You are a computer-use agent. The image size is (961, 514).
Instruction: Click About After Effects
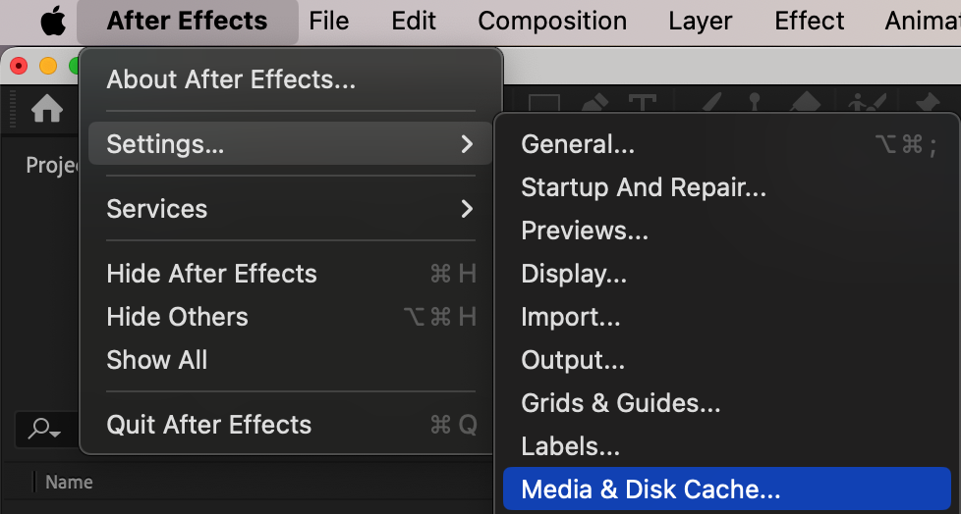(x=231, y=79)
